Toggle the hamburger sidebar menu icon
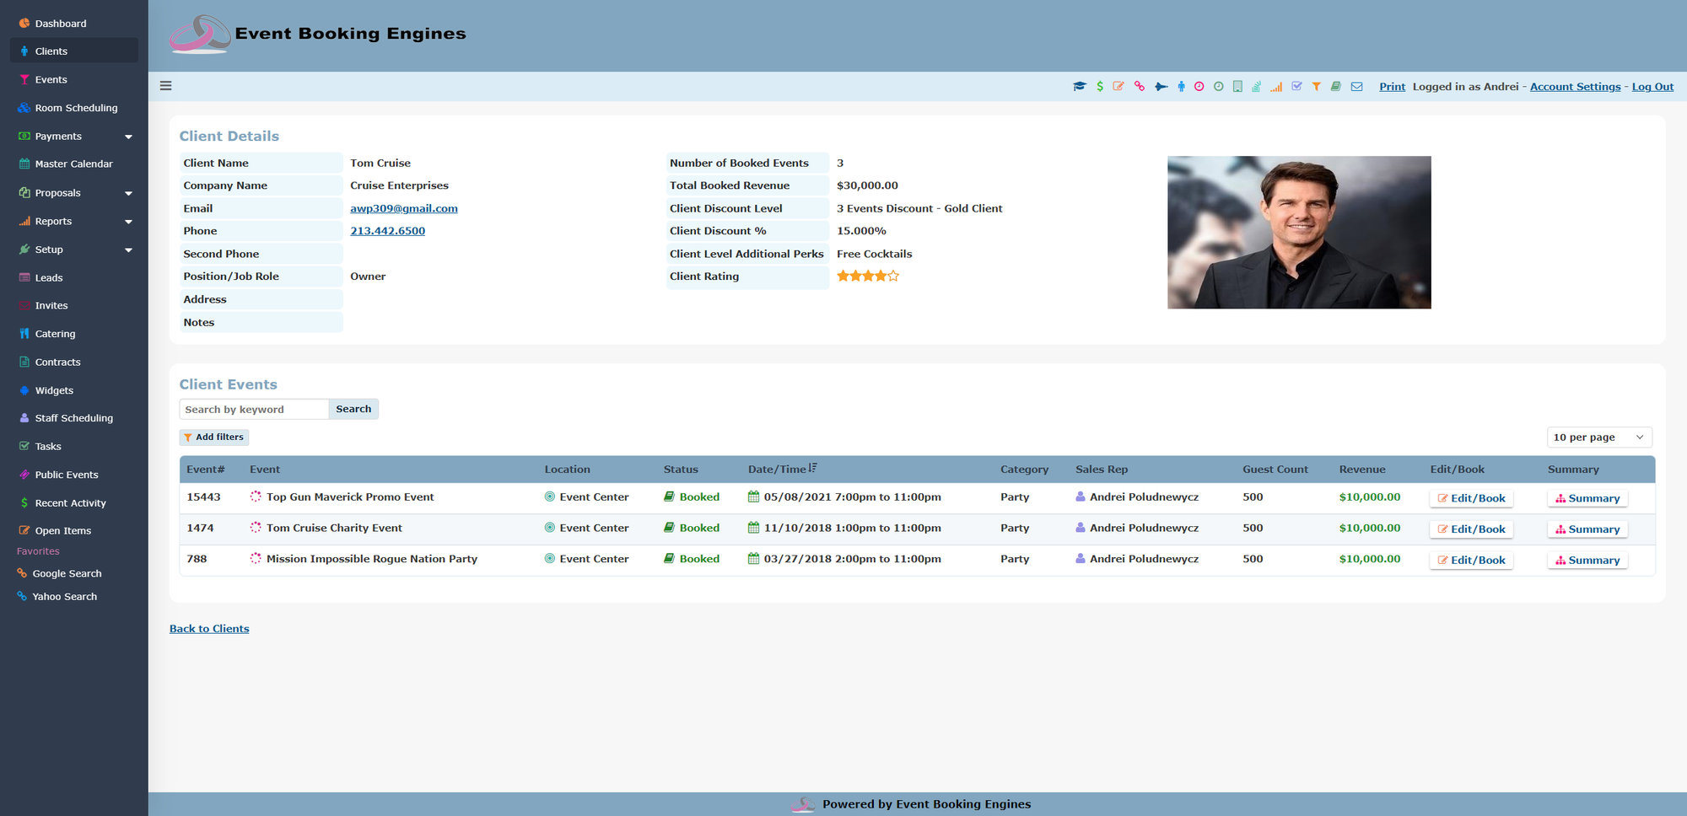This screenshot has height=816, width=1687. tap(166, 86)
